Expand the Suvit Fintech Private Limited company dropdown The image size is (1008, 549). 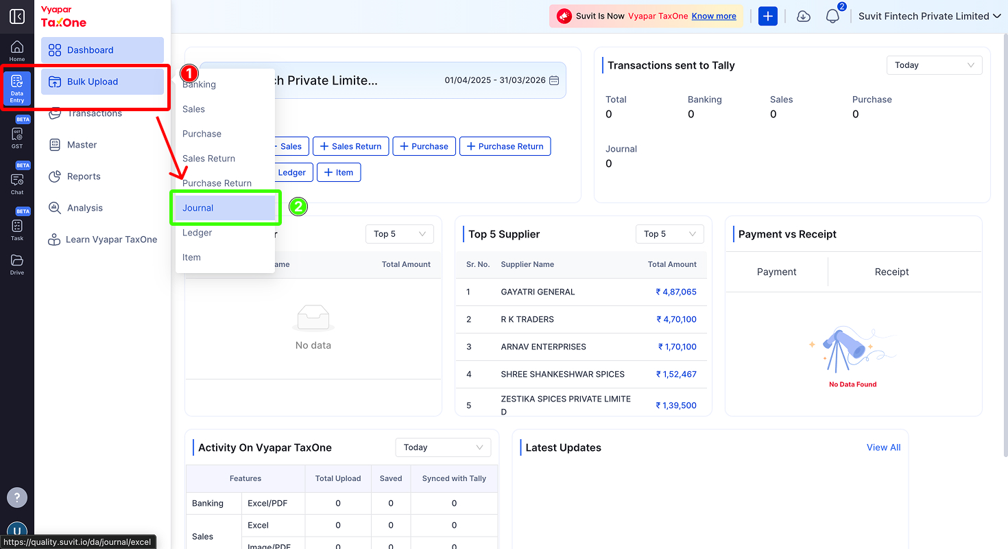pos(930,16)
